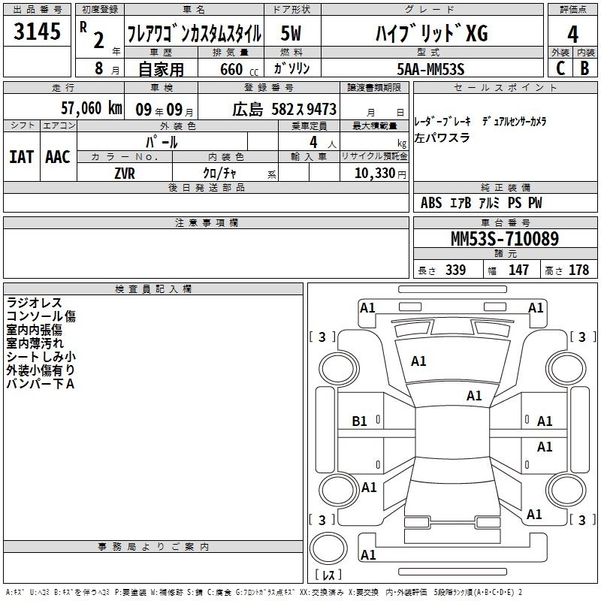Click the overall evaluation score 4
This screenshot has height=601, width=601.
573,33
